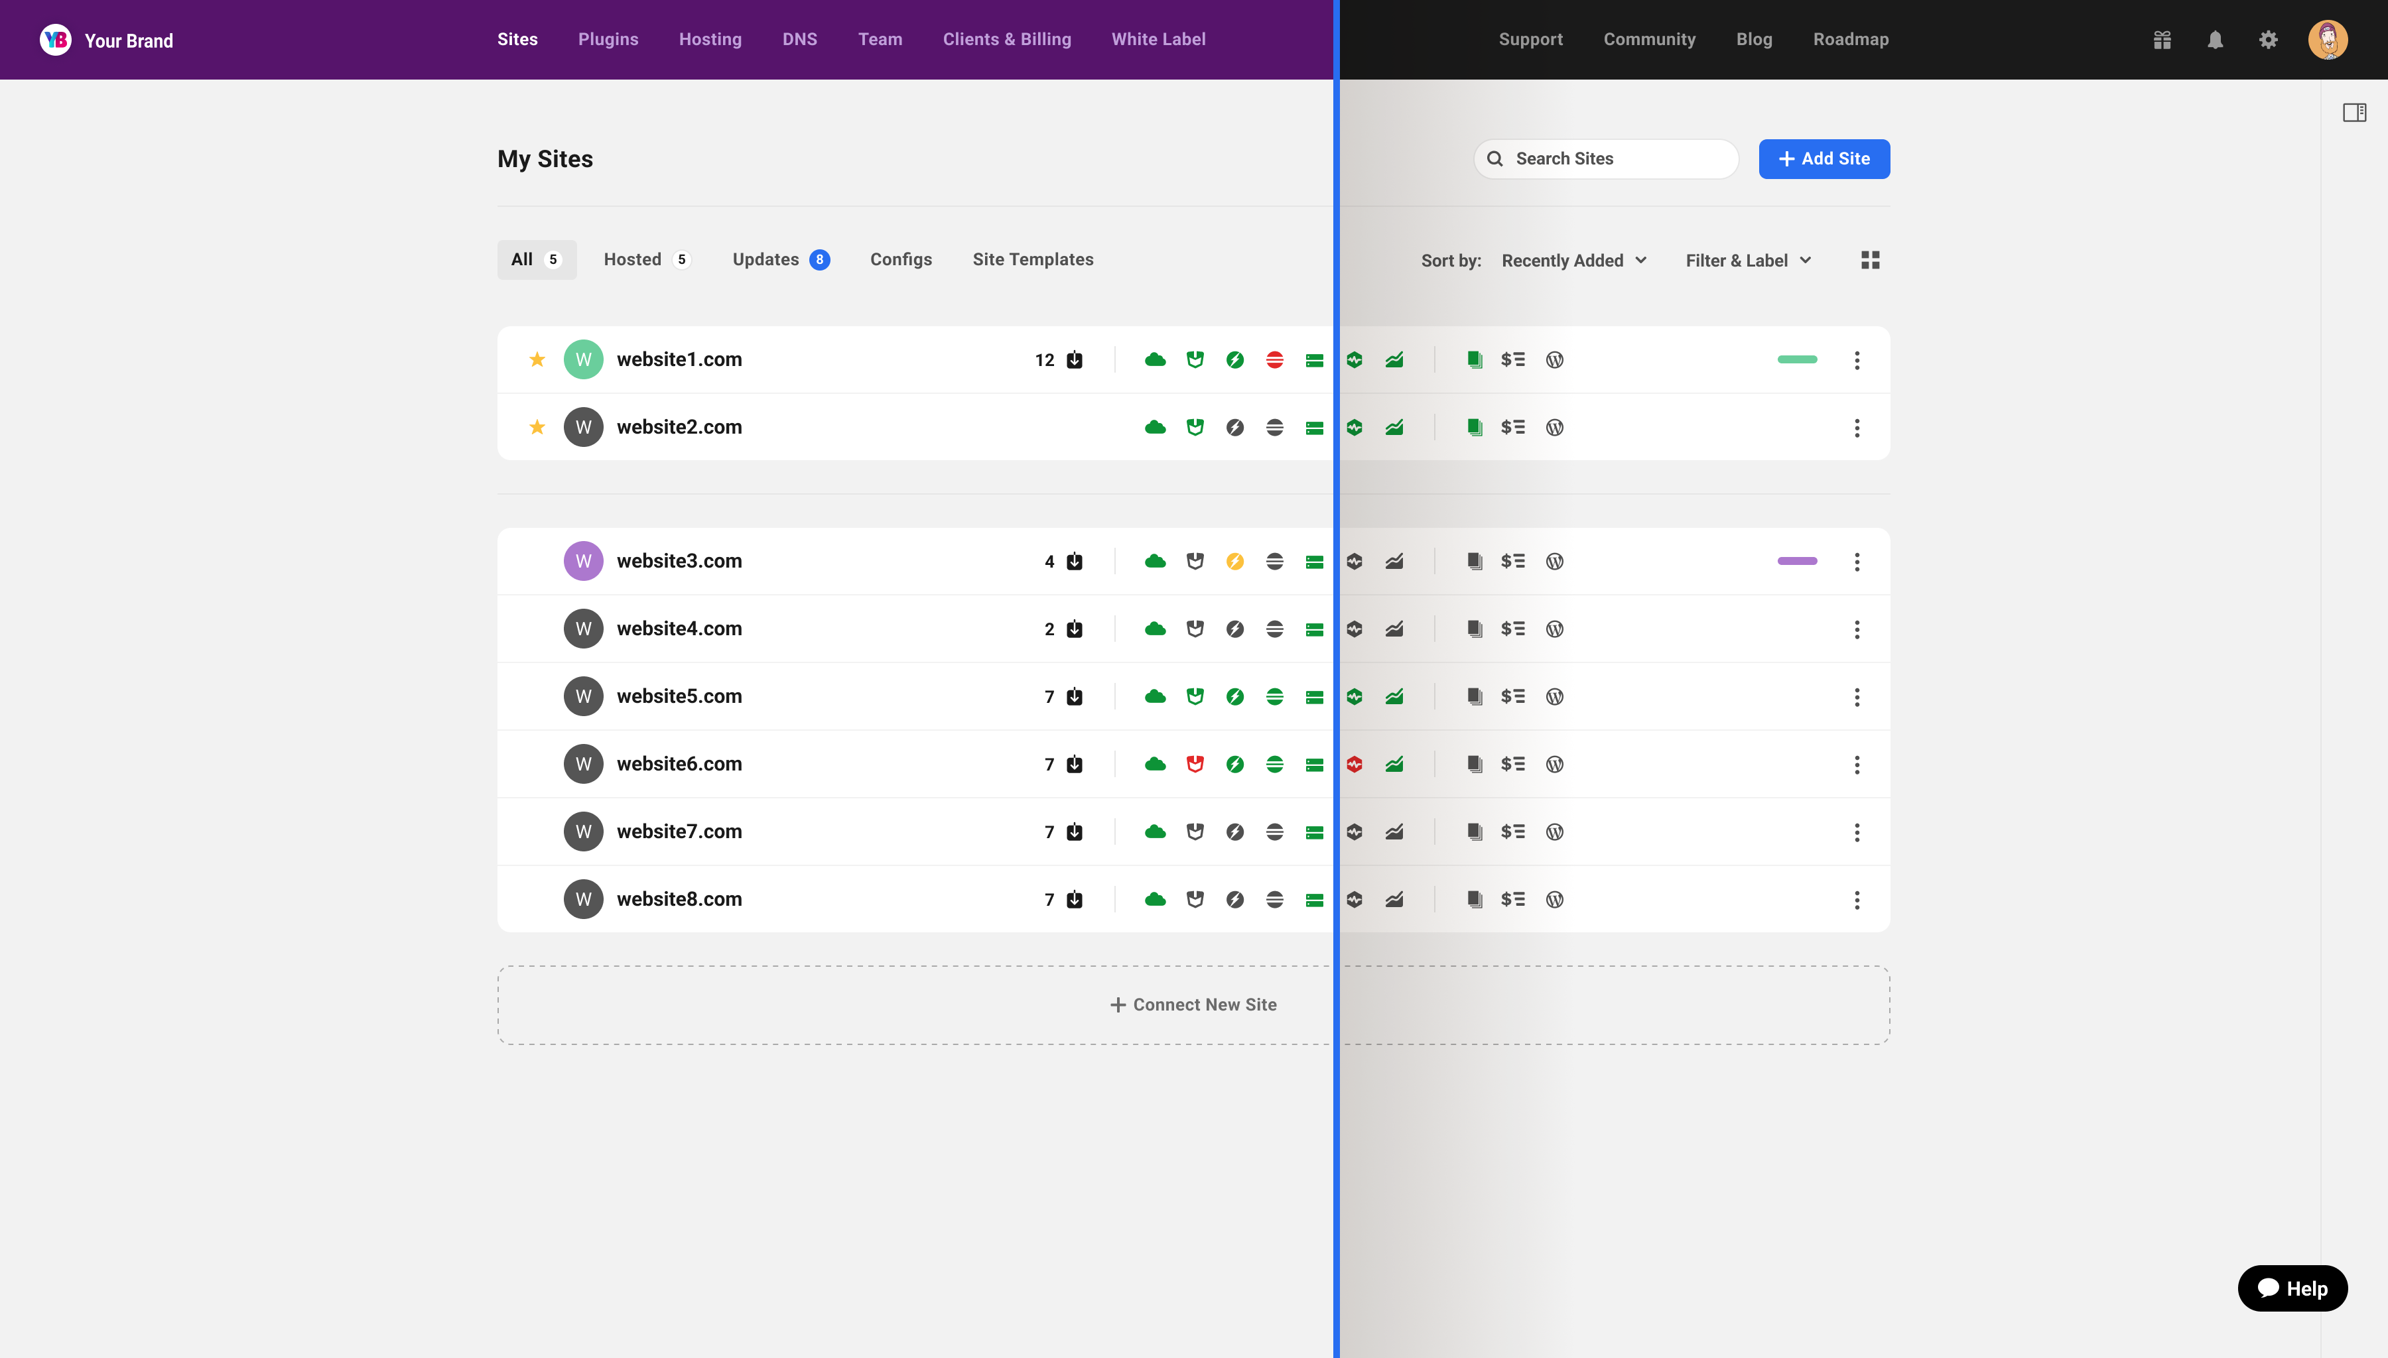Click the yellow performance bolt icon for website3.com

pos(1235,562)
